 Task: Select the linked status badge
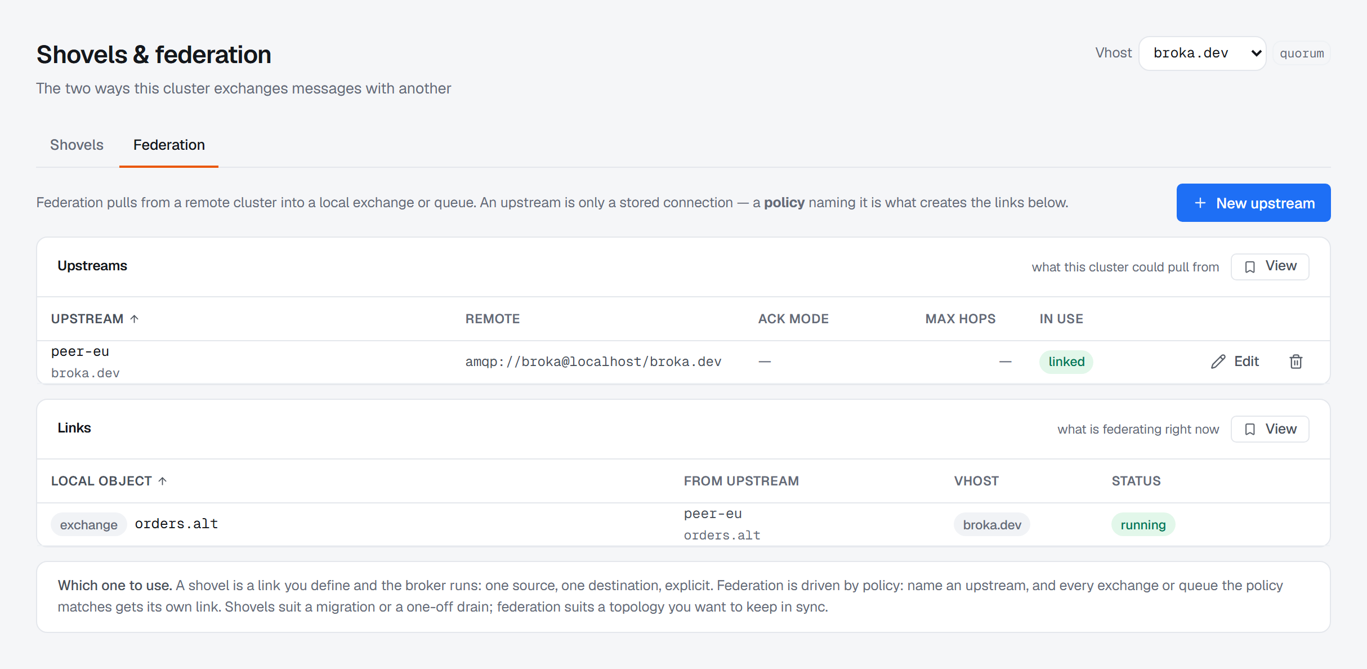[x=1066, y=362]
